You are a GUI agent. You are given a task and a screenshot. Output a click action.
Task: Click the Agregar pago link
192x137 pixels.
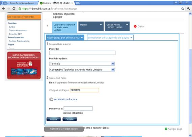point(175,129)
